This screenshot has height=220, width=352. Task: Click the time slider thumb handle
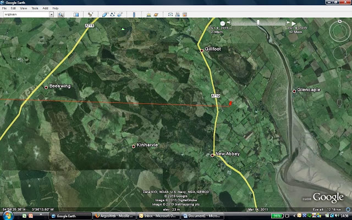[258, 22]
